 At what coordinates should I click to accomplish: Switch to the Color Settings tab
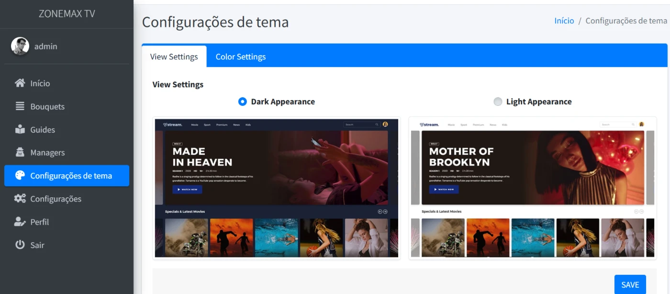pyautogui.click(x=240, y=57)
